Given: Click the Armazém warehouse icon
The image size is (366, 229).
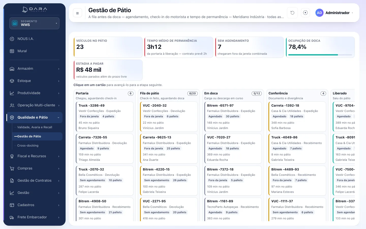Looking at the screenshot, I should tap(12, 69).
